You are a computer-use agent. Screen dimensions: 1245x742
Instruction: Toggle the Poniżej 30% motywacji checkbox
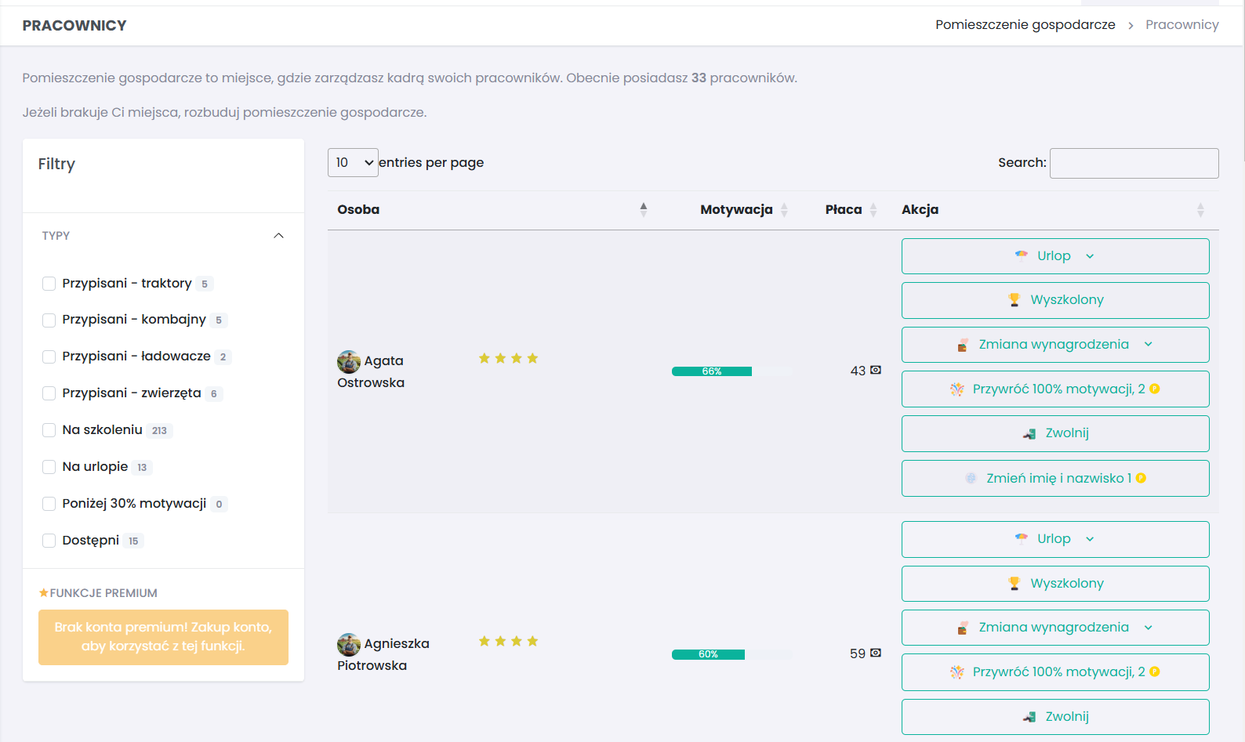pyautogui.click(x=49, y=504)
